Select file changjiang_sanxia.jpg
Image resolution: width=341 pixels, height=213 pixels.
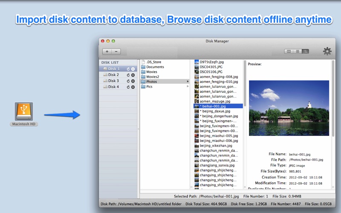click(218, 165)
